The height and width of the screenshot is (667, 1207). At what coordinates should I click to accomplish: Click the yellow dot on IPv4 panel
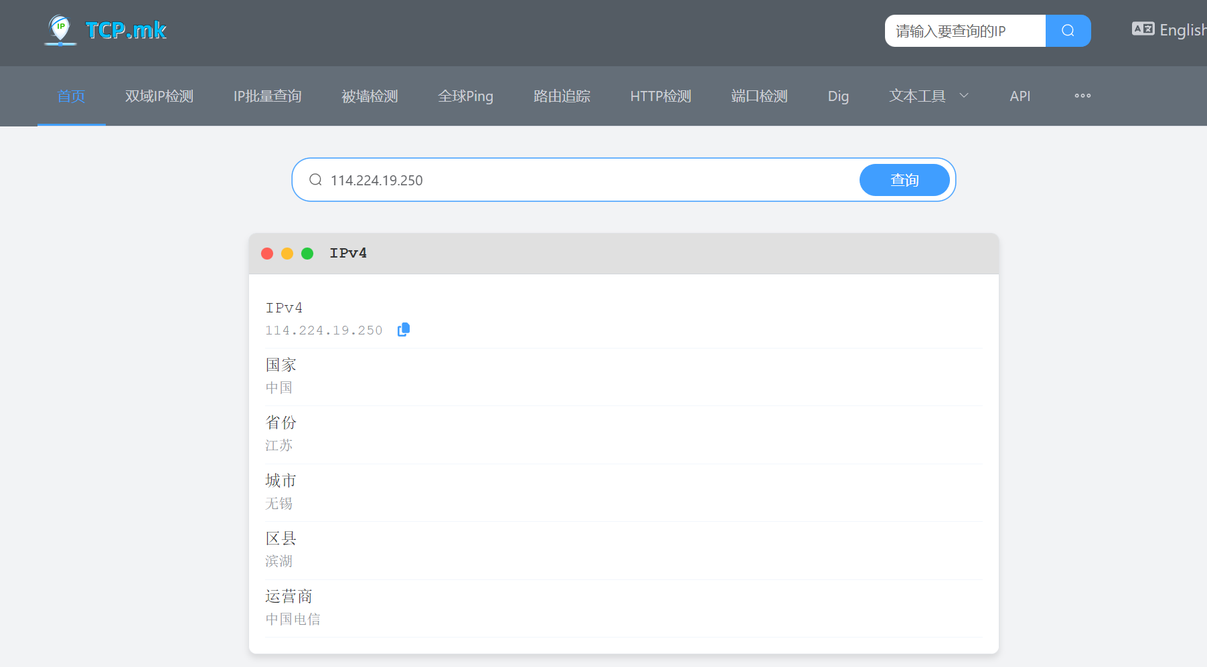click(x=287, y=254)
